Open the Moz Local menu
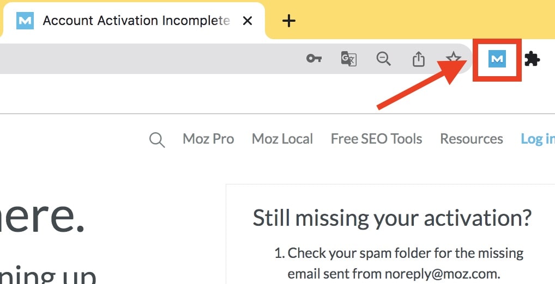555x284 pixels. [x=282, y=139]
